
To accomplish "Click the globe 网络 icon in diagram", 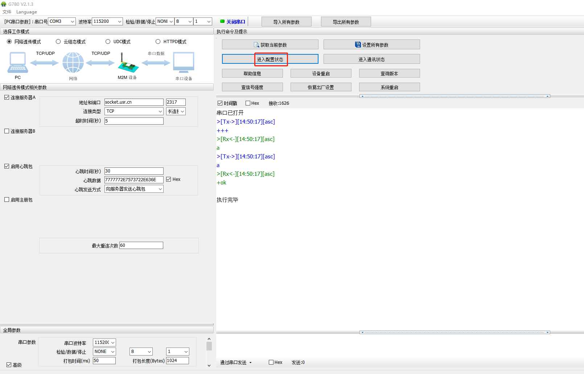I will click(73, 62).
